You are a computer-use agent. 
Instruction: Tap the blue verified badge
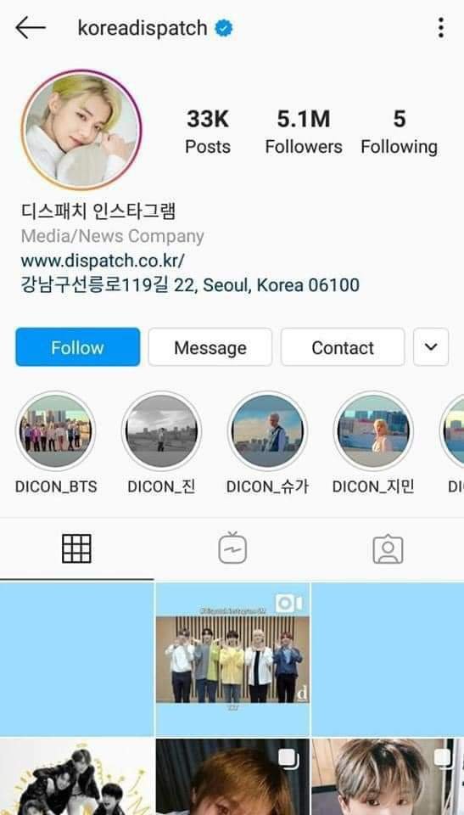click(x=224, y=28)
